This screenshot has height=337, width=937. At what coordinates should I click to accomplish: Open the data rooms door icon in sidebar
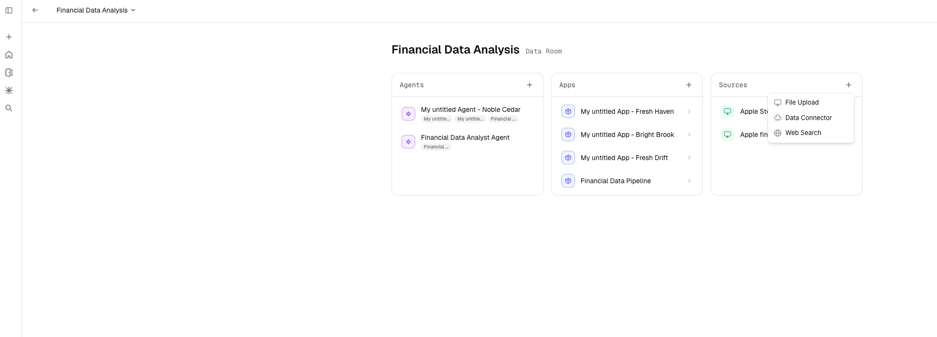pyautogui.click(x=9, y=72)
